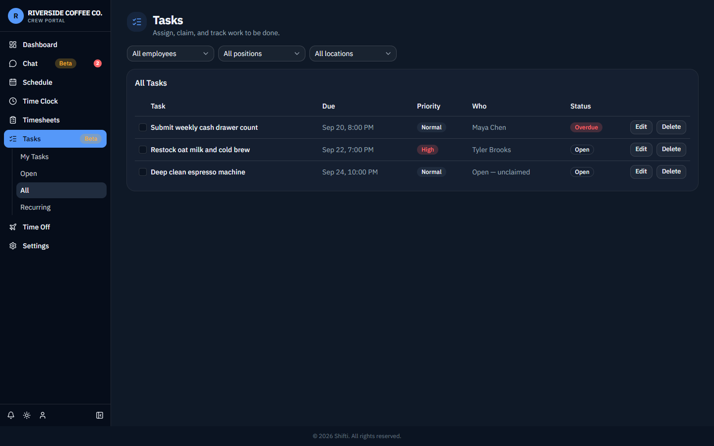Delete the Restock oat milk task
This screenshot has width=714, height=446.
[671, 149]
